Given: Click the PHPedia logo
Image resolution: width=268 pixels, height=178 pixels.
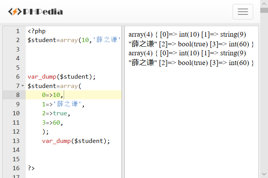Looking at the screenshot, I should coord(35,12).
